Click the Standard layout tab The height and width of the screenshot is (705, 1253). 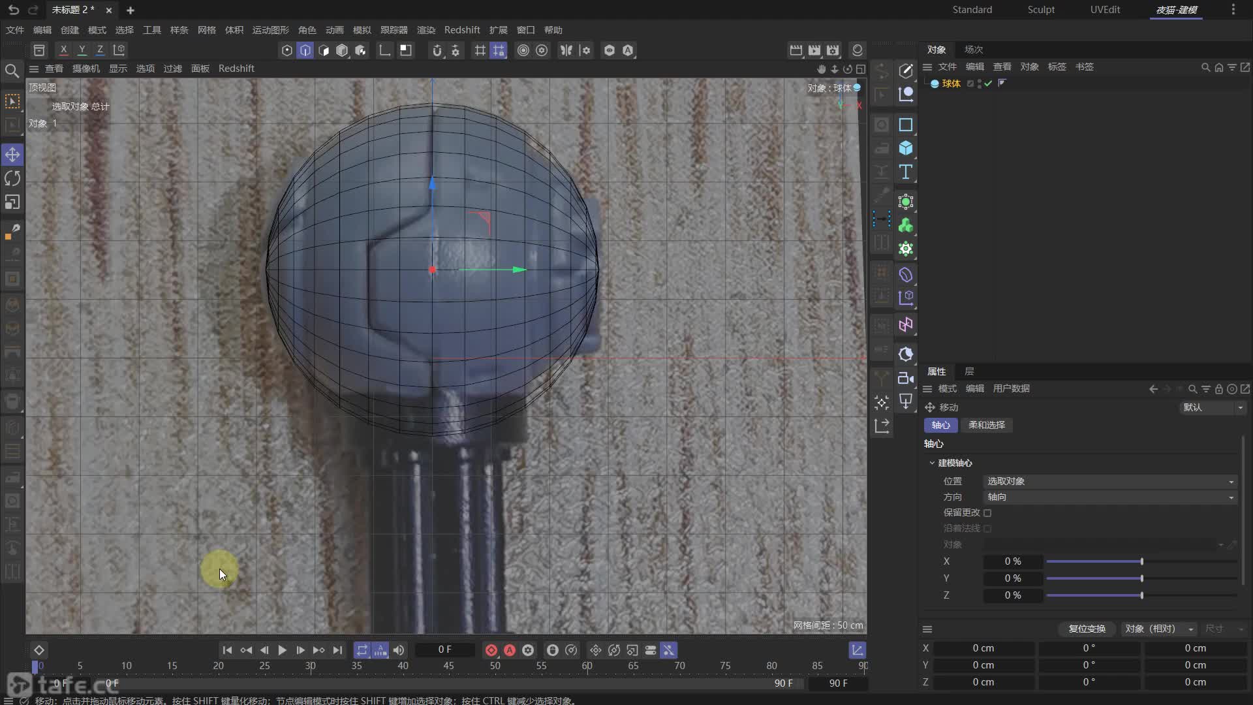[972, 10]
